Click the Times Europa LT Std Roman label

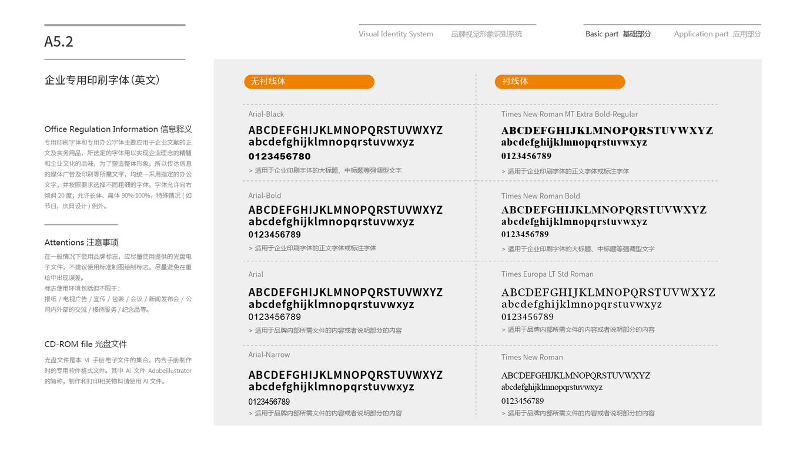[547, 274]
